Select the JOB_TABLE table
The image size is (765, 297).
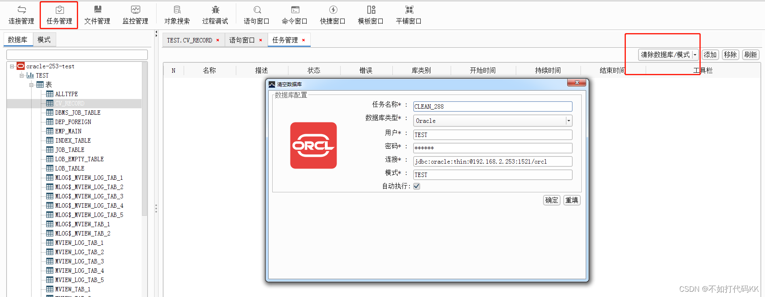coord(70,150)
